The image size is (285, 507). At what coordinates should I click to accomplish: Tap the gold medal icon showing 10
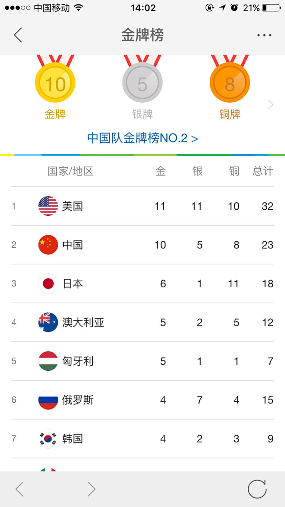(x=55, y=83)
